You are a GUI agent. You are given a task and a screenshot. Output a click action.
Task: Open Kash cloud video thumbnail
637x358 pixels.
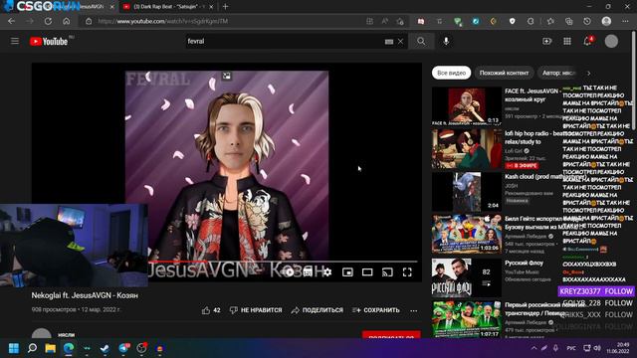point(467,192)
